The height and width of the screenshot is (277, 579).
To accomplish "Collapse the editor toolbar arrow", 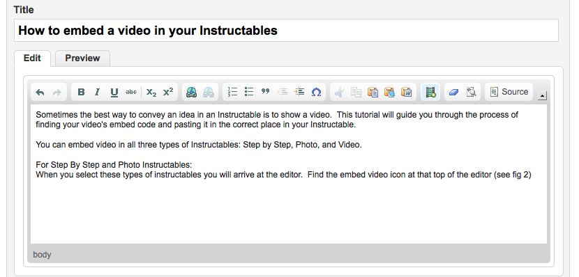I will tap(542, 96).
